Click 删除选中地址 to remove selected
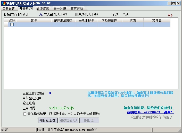Screen dimensions: 182x133 click(86, 15)
